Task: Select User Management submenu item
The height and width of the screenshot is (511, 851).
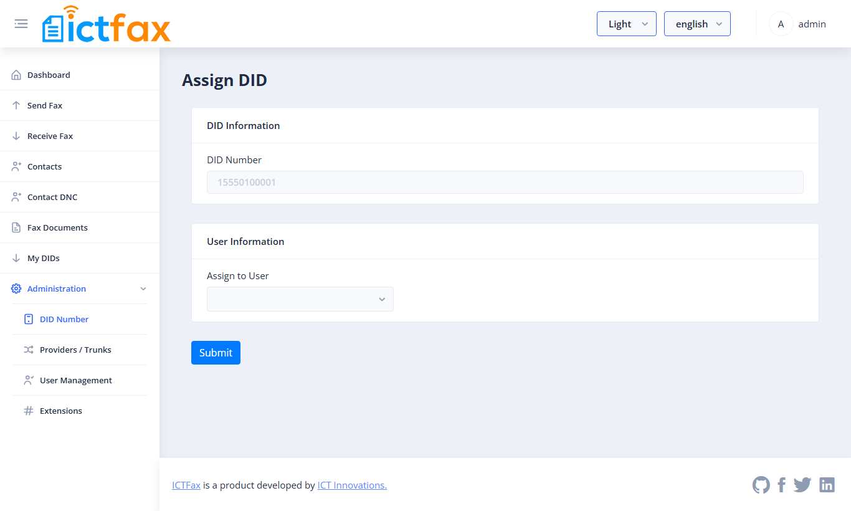Action: pos(80,380)
